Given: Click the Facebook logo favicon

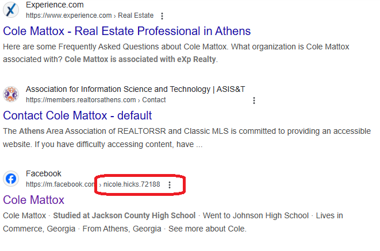Looking at the screenshot, I should [x=11, y=179].
